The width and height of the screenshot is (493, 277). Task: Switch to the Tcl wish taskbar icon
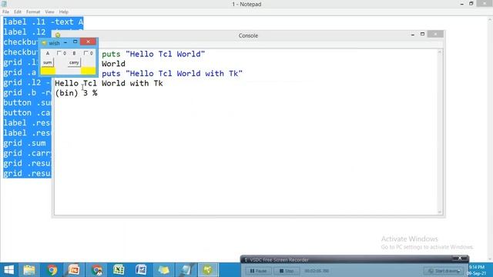pos(208,270)
